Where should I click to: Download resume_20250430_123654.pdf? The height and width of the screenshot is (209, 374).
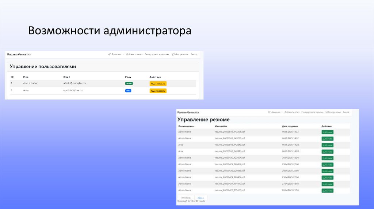coord(328,158)
